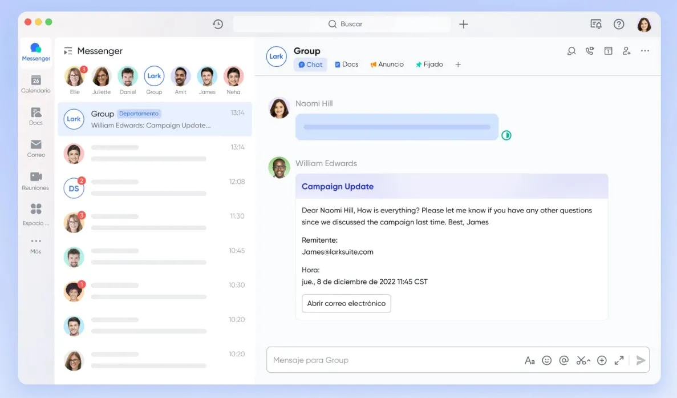Add a new tab with plus icon
This screenshot has width=677, height=398.
pyautogui.click(x=458, y=65)
